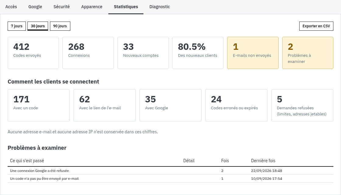Click the 35 Avec Google card
The image size is (341, 195).
[x=170, y=105]
